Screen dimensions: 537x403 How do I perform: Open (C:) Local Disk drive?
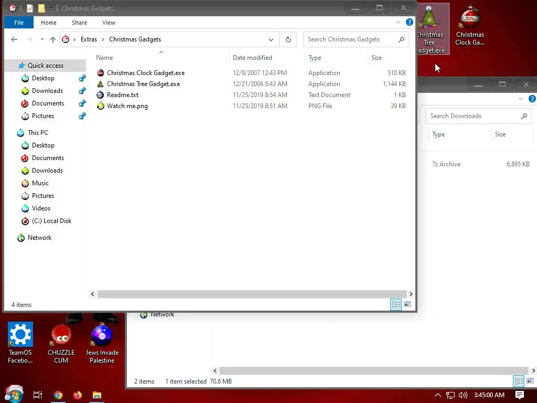(x=51, y=221)
